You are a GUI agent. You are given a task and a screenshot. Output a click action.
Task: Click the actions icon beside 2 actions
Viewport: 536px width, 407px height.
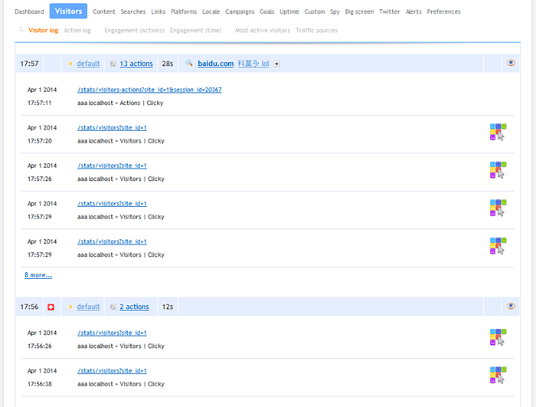(x=113, y=307)
